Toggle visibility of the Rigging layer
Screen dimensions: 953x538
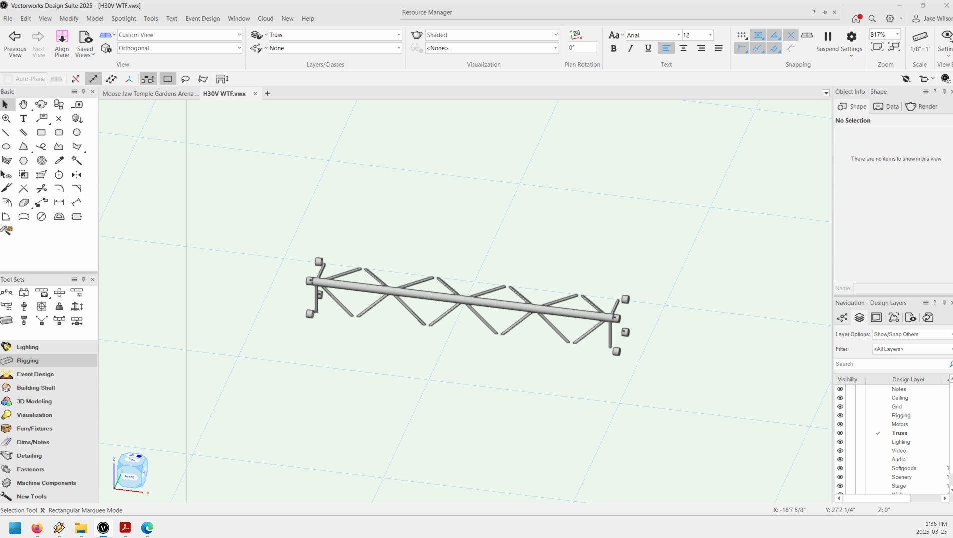point(840,416)
